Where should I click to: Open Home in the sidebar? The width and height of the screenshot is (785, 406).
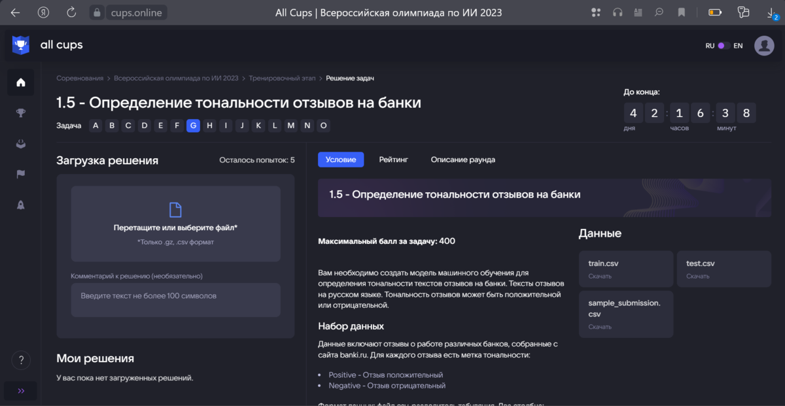point(21,82)
